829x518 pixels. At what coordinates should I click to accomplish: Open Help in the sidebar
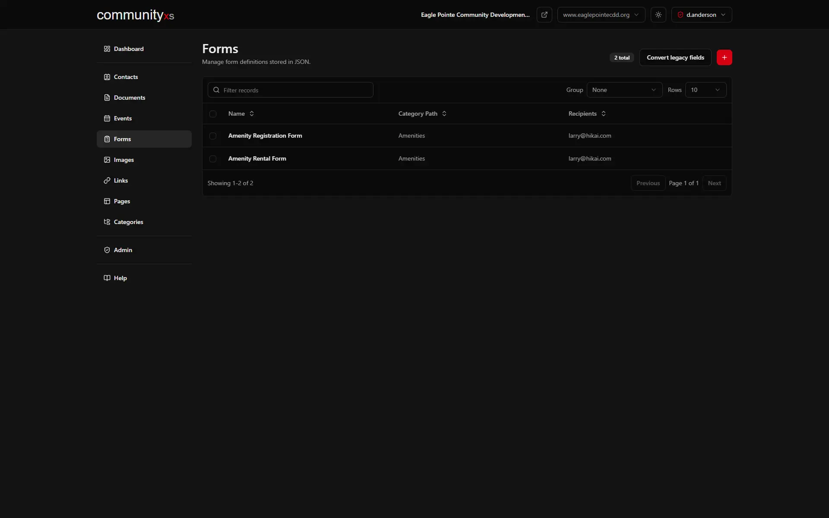pyautogui.click(x=144, y=278)
